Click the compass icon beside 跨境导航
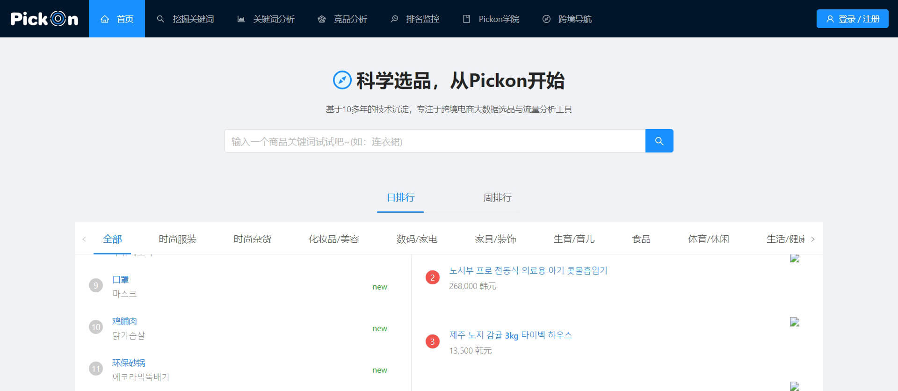 coord(546,19)
